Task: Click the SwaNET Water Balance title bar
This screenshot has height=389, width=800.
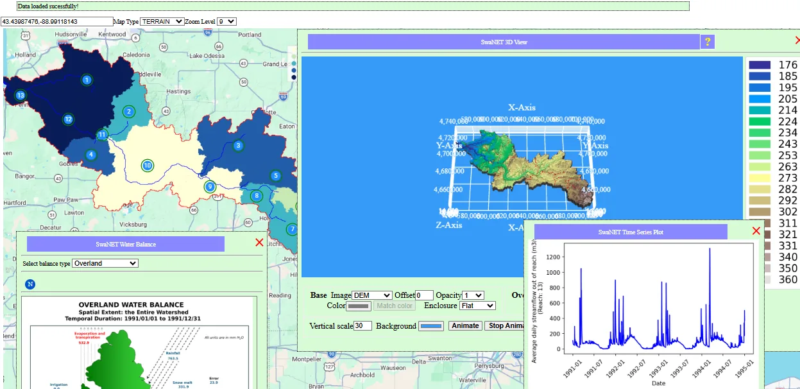Action: [x=126, y=244]
